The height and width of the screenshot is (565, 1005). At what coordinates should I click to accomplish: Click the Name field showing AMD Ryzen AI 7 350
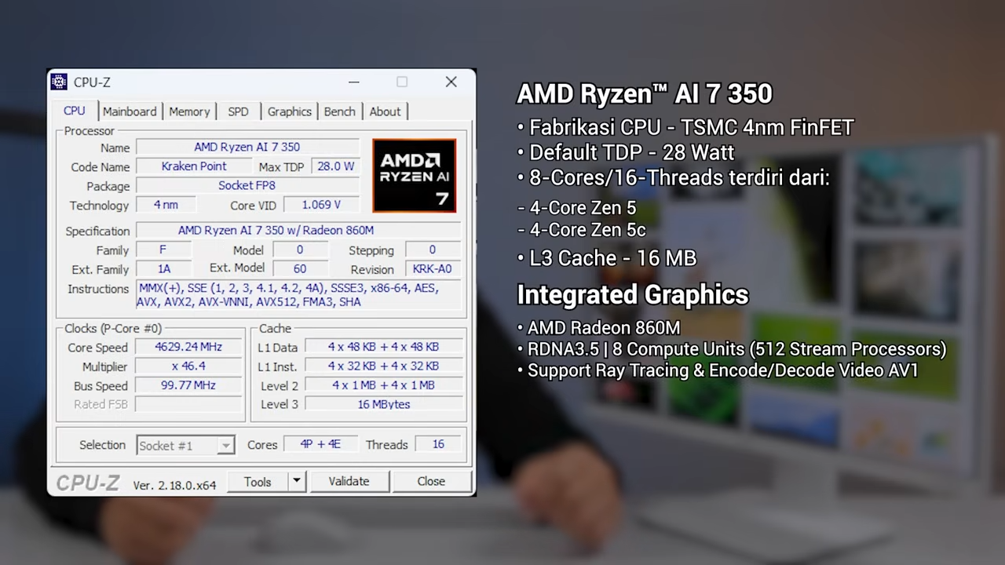click(247, 147)
